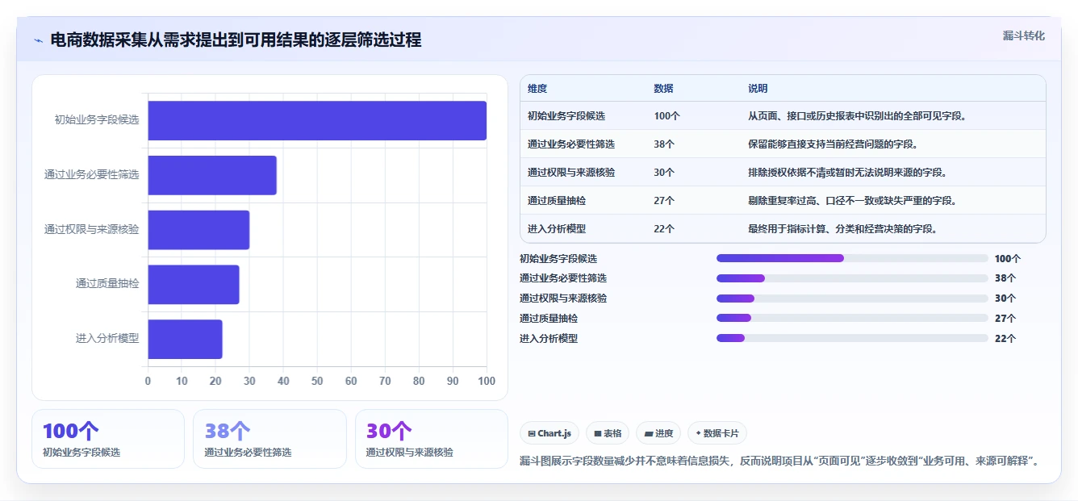Click the 通过权限与来源核验 progress bar showing 30个
Image resolution: width=1078 pixels, height=501 pixels.
point(852,298)
